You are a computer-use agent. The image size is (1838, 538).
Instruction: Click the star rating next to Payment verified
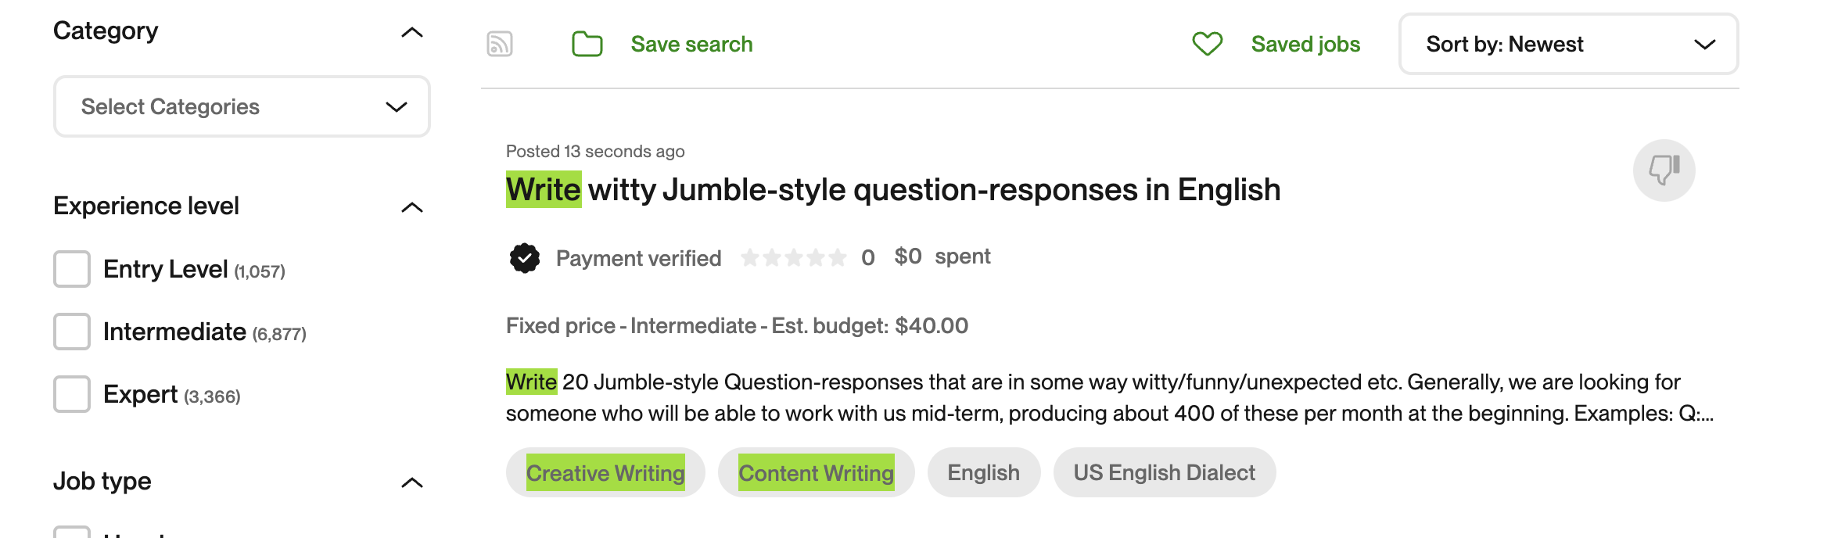[795, 256]
